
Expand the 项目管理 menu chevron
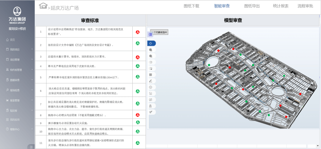click(32, 60)
